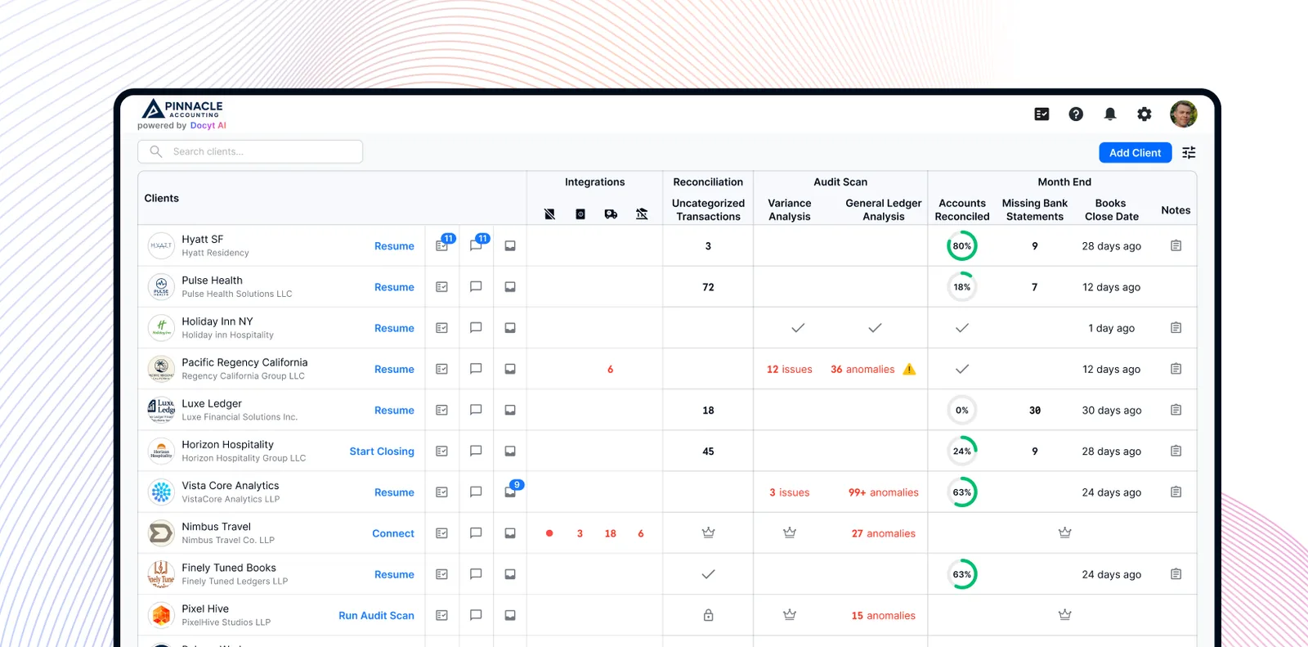Click 12 issues in Pacific Regency row
The height and width of the screenshot is (647, 1308).
point(789,370)
